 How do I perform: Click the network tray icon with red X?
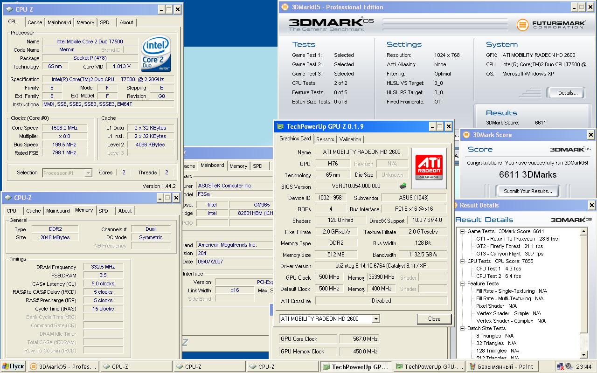[x=561, y=366]
